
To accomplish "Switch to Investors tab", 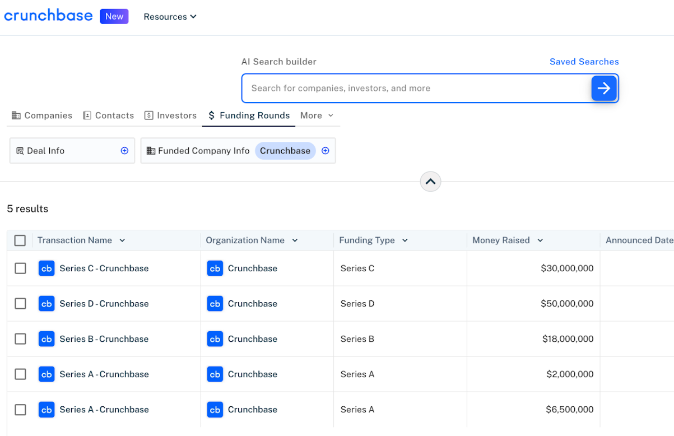I will pos(171,115).
